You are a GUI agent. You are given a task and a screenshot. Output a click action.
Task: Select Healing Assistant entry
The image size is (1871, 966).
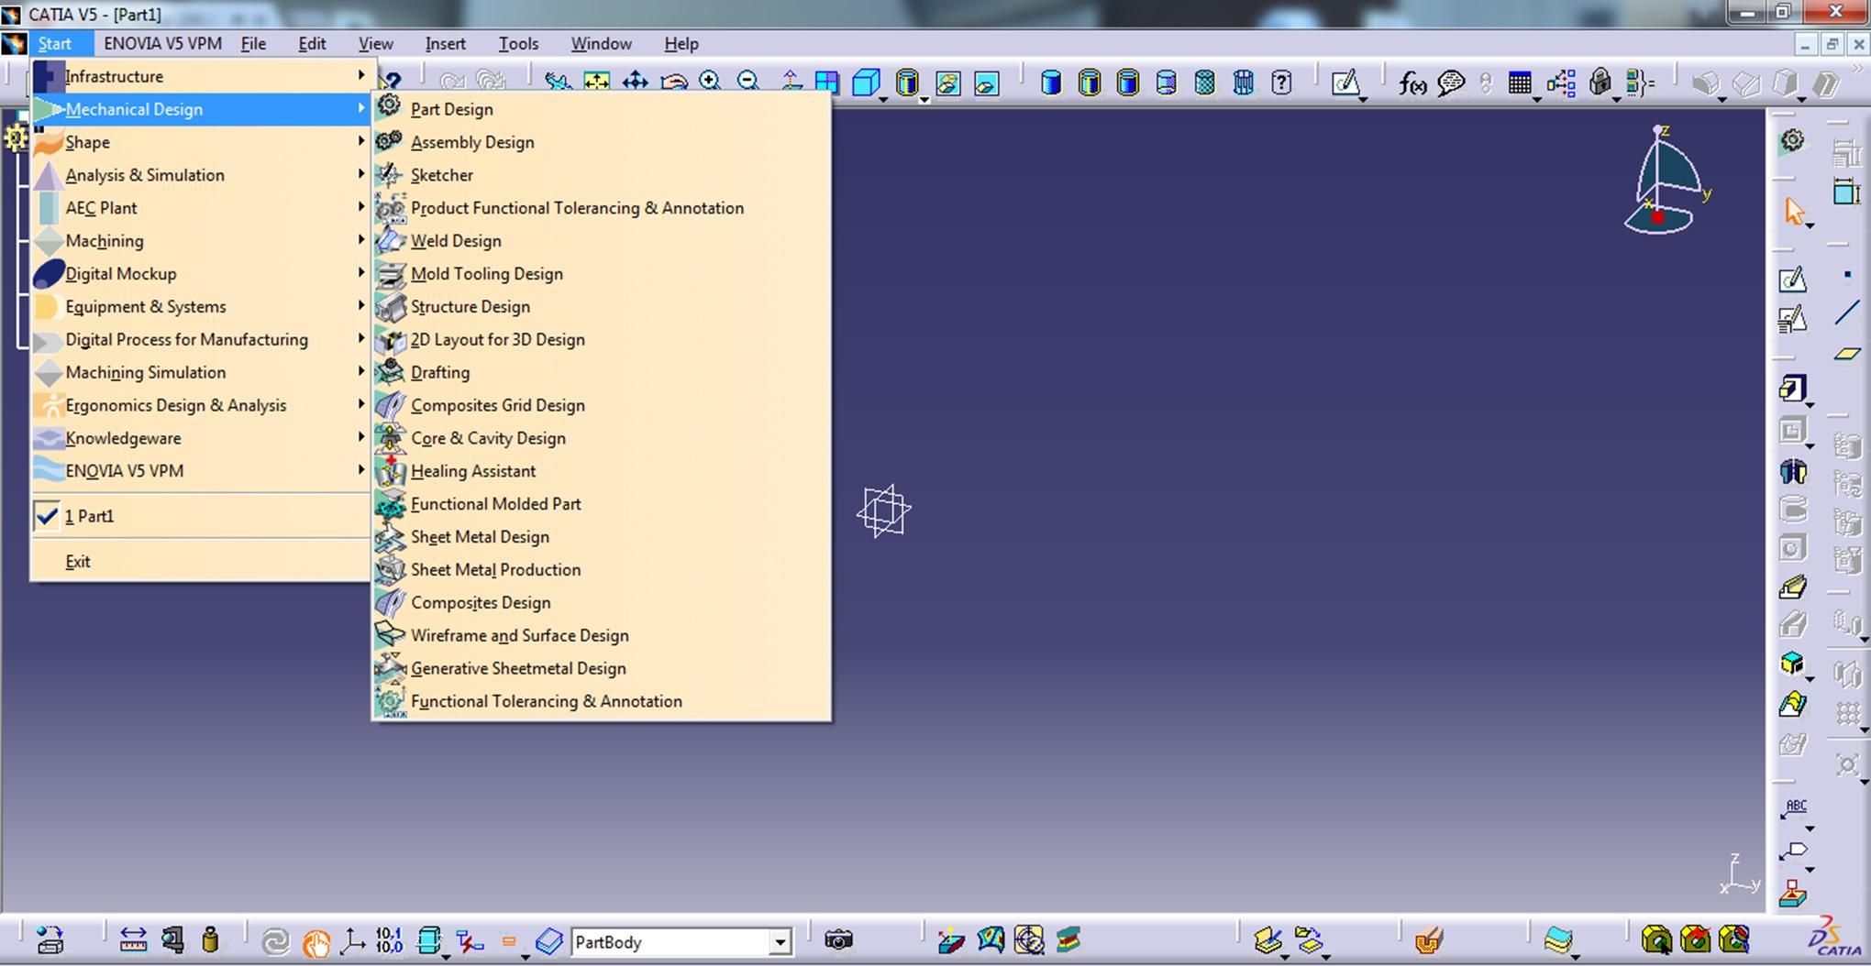click(602, 471)
